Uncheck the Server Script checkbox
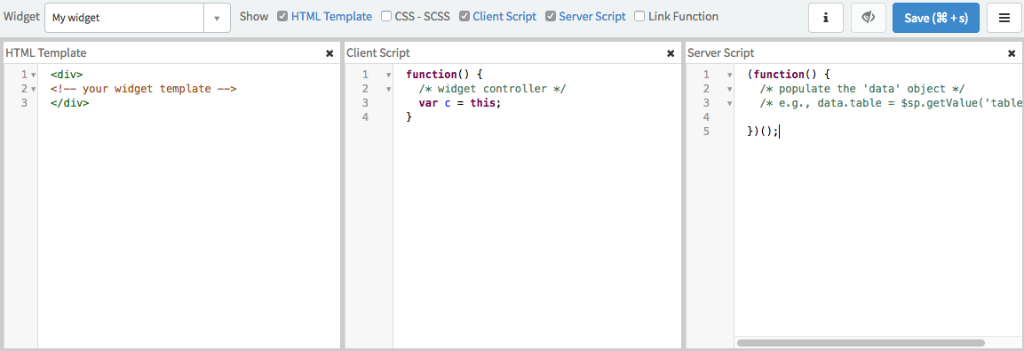This screenshot has width=1024, height=351. [x=551, y=16]
